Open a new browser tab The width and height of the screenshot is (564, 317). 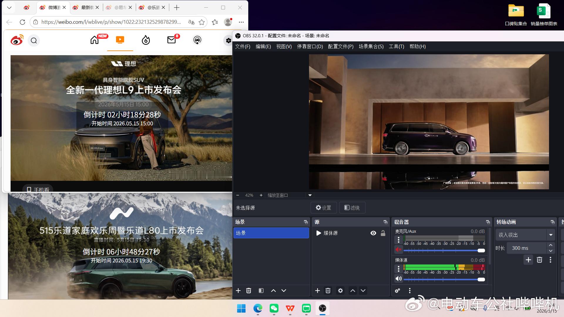click(177, 8)
